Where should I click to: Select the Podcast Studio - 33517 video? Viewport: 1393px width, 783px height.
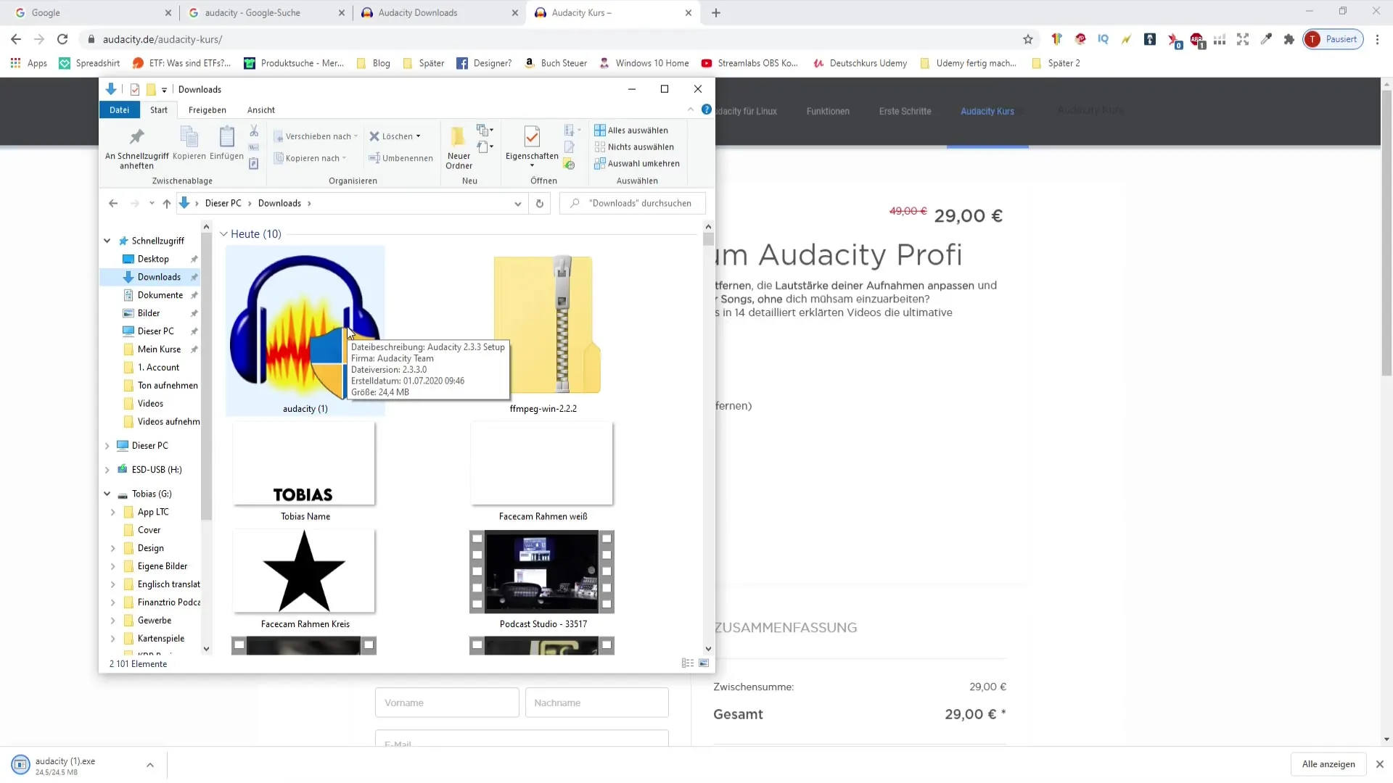pos(543,579)
